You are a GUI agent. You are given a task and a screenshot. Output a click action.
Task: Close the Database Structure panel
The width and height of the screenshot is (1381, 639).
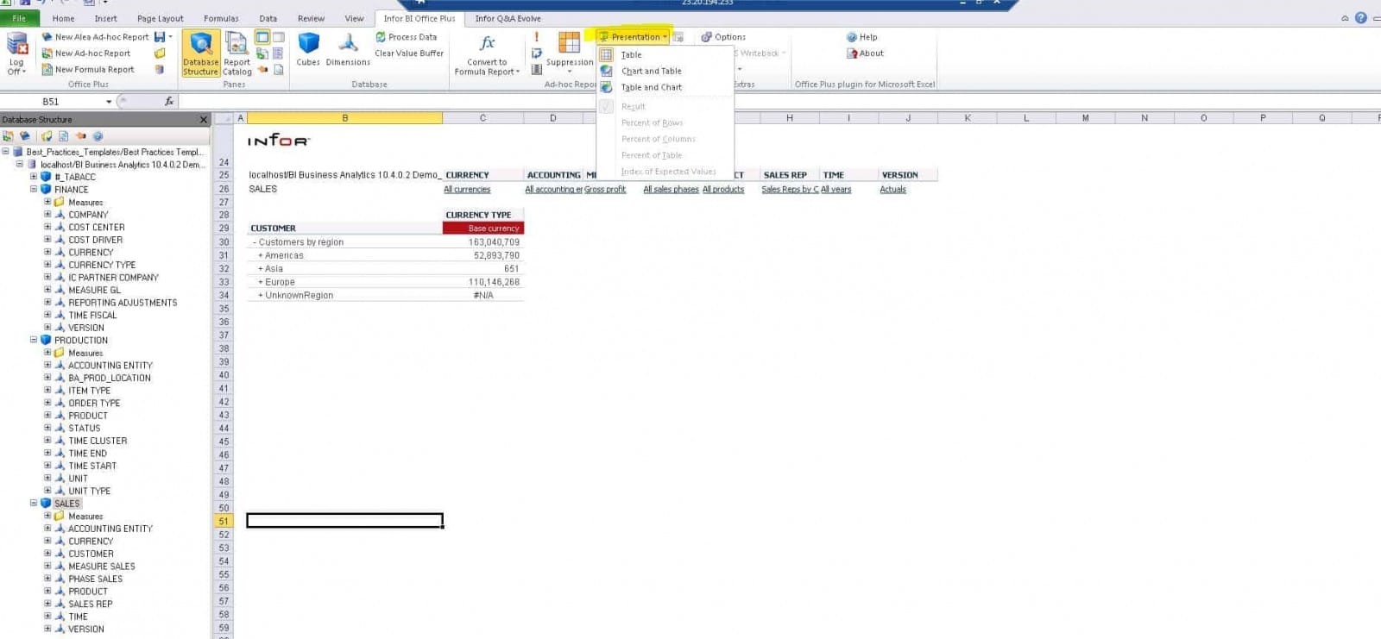tap(204, 120)
